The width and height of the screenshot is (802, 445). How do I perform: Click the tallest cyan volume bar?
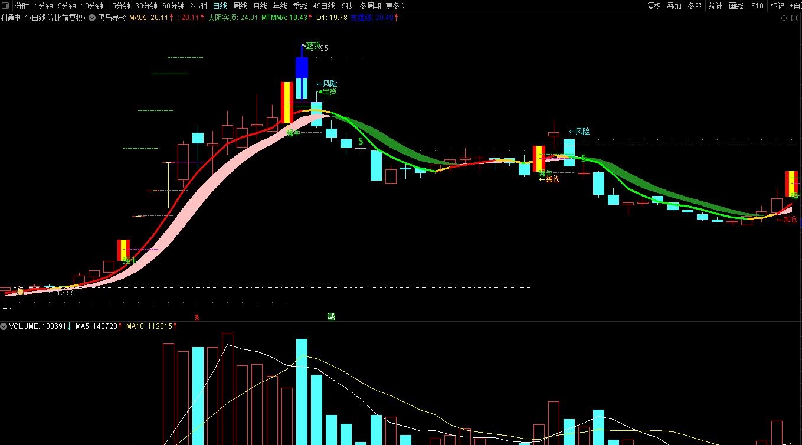302,391
